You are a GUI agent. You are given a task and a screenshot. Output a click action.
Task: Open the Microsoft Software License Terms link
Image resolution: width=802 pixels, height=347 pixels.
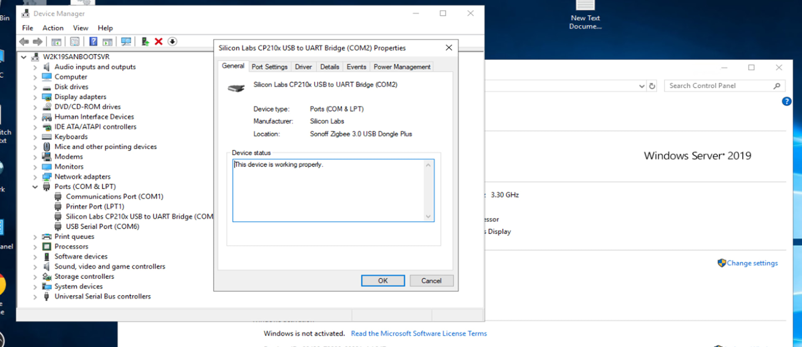419,333
